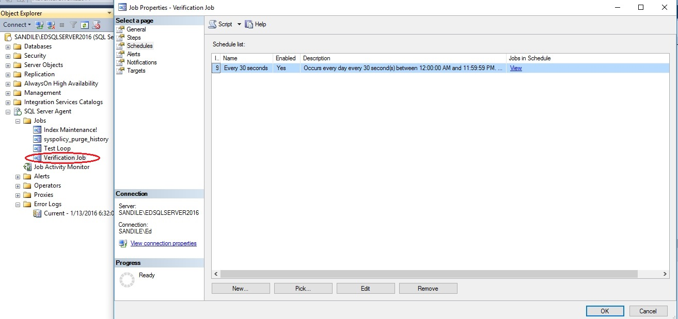Click the scrollbar right arrow in schedule list
678x319 pixels.
pyautogui.click(x=665, y=275)
